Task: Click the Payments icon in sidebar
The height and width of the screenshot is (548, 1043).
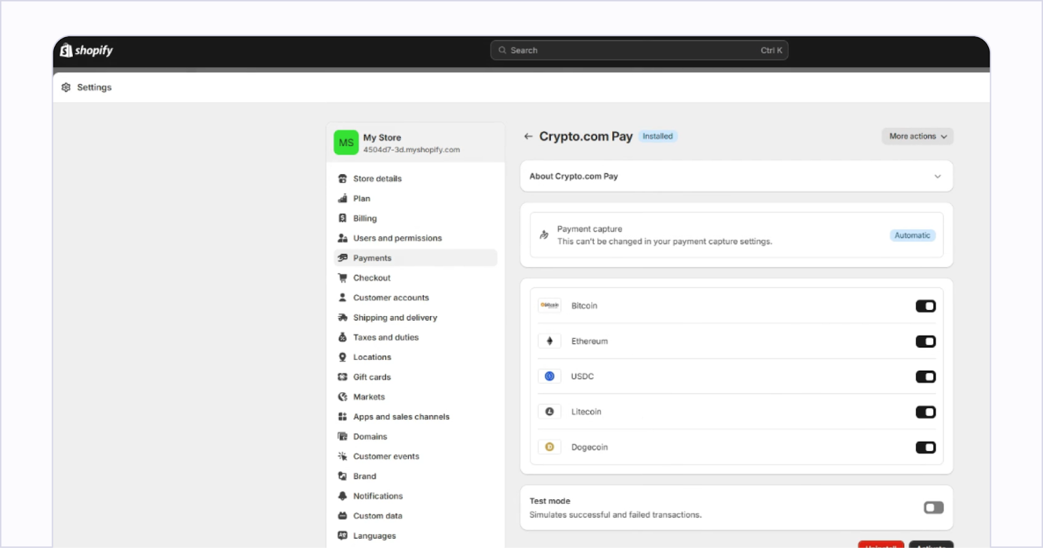Action: 342,258
